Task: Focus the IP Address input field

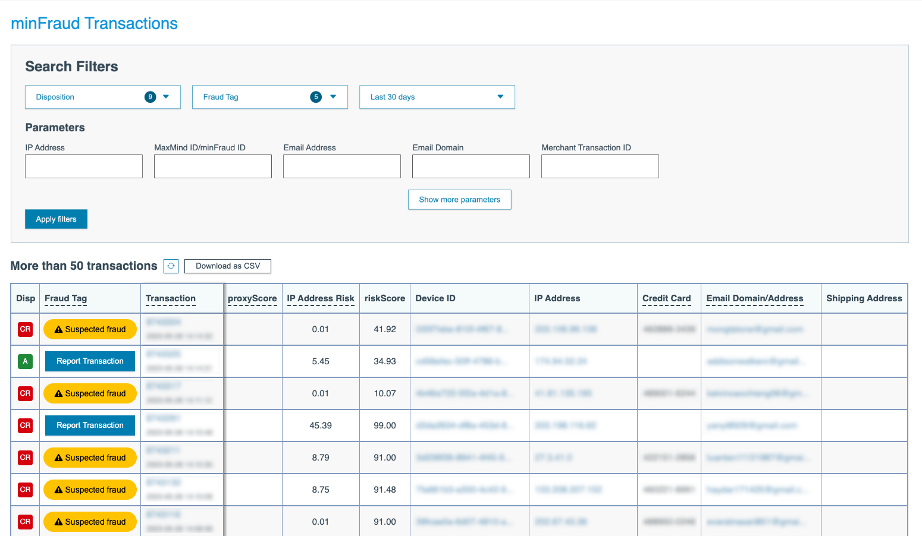Action: click(84, 166)
